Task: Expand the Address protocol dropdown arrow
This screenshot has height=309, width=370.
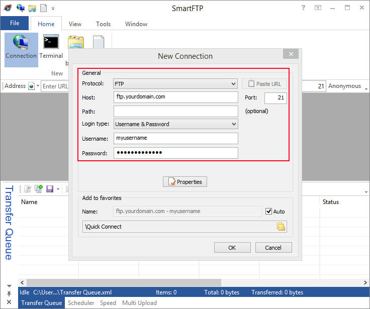Action: (38, 85)
